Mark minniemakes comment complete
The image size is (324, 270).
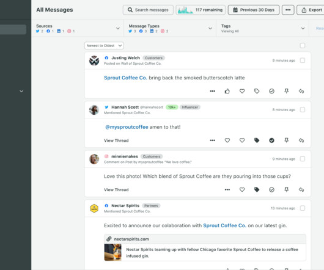pos(271,189)
